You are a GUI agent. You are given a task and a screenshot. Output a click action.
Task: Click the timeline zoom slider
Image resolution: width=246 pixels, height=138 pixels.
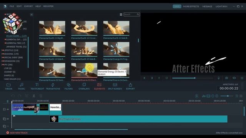coord(226,96)
